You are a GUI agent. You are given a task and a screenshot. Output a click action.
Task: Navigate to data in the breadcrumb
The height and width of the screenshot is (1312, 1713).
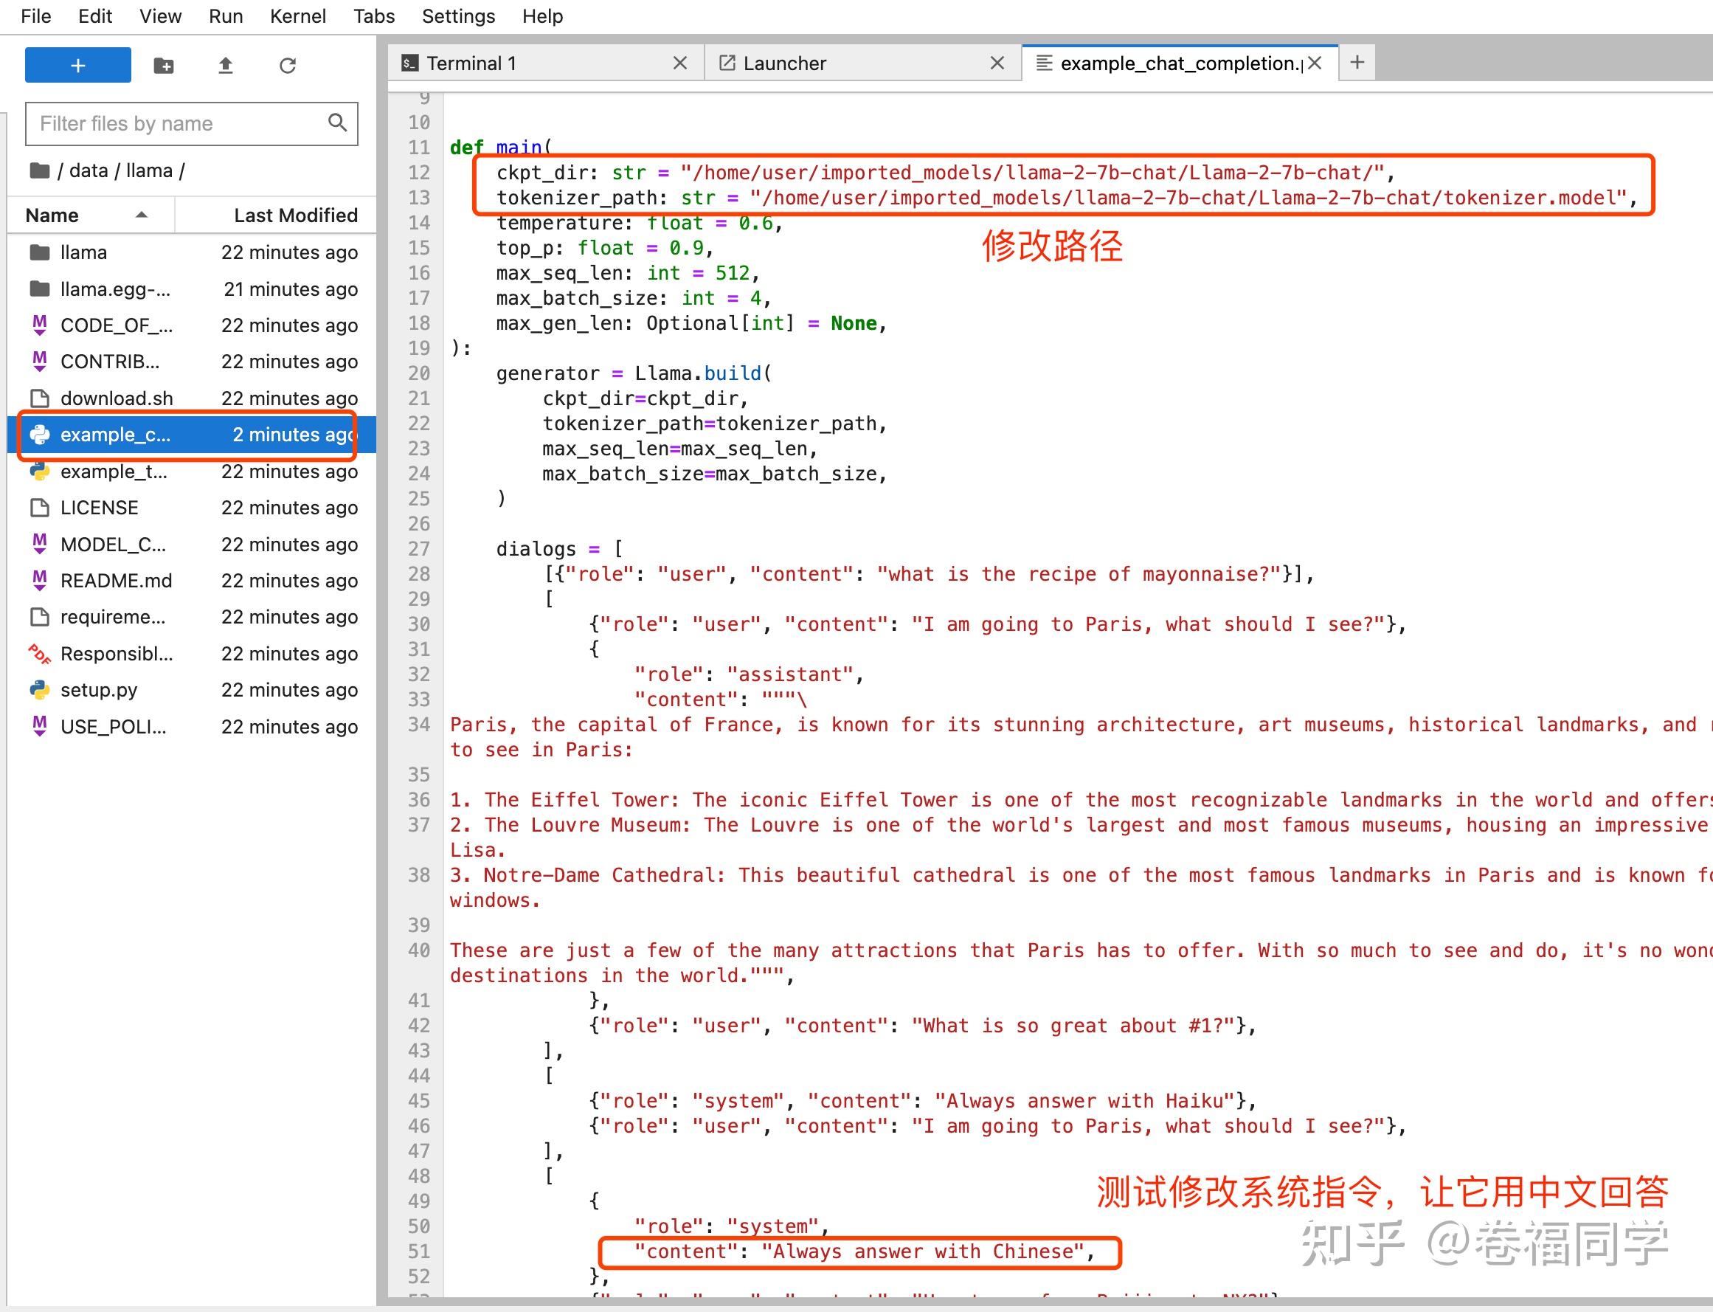[89, 170]
